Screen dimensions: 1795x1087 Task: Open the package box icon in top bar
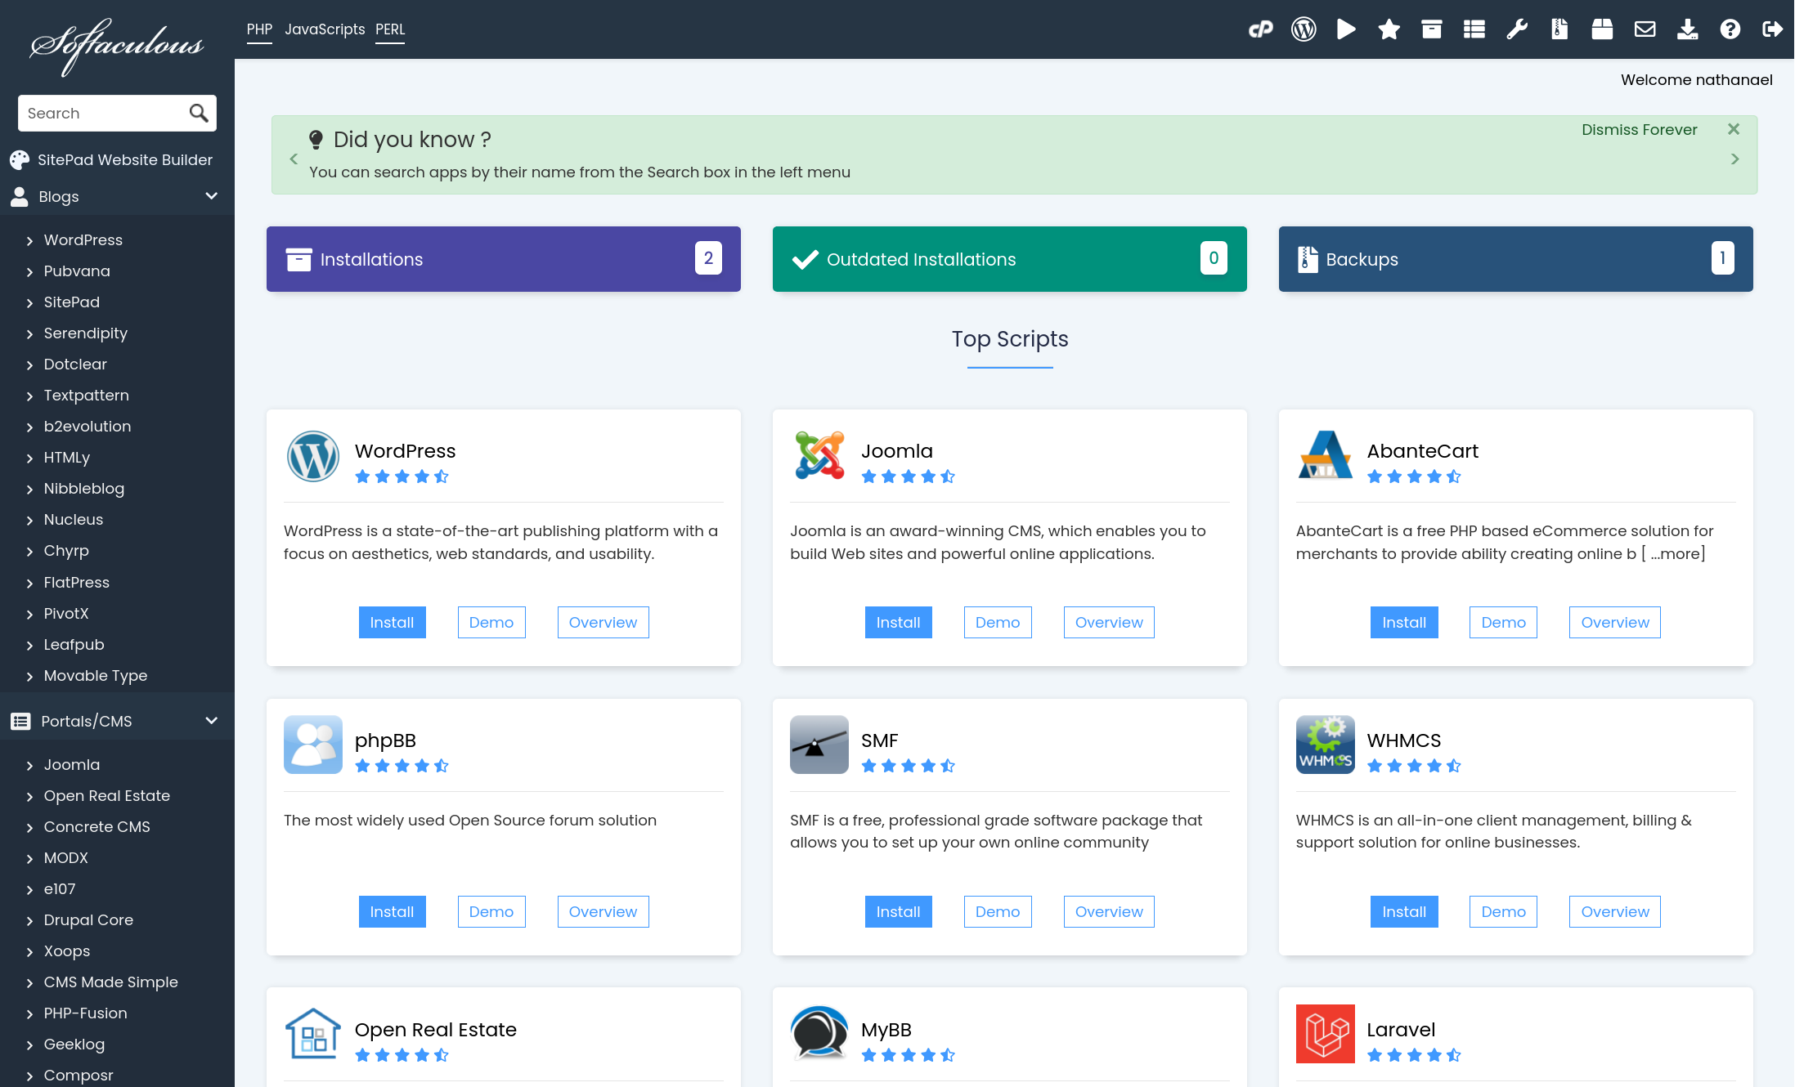pos(1602,29)
